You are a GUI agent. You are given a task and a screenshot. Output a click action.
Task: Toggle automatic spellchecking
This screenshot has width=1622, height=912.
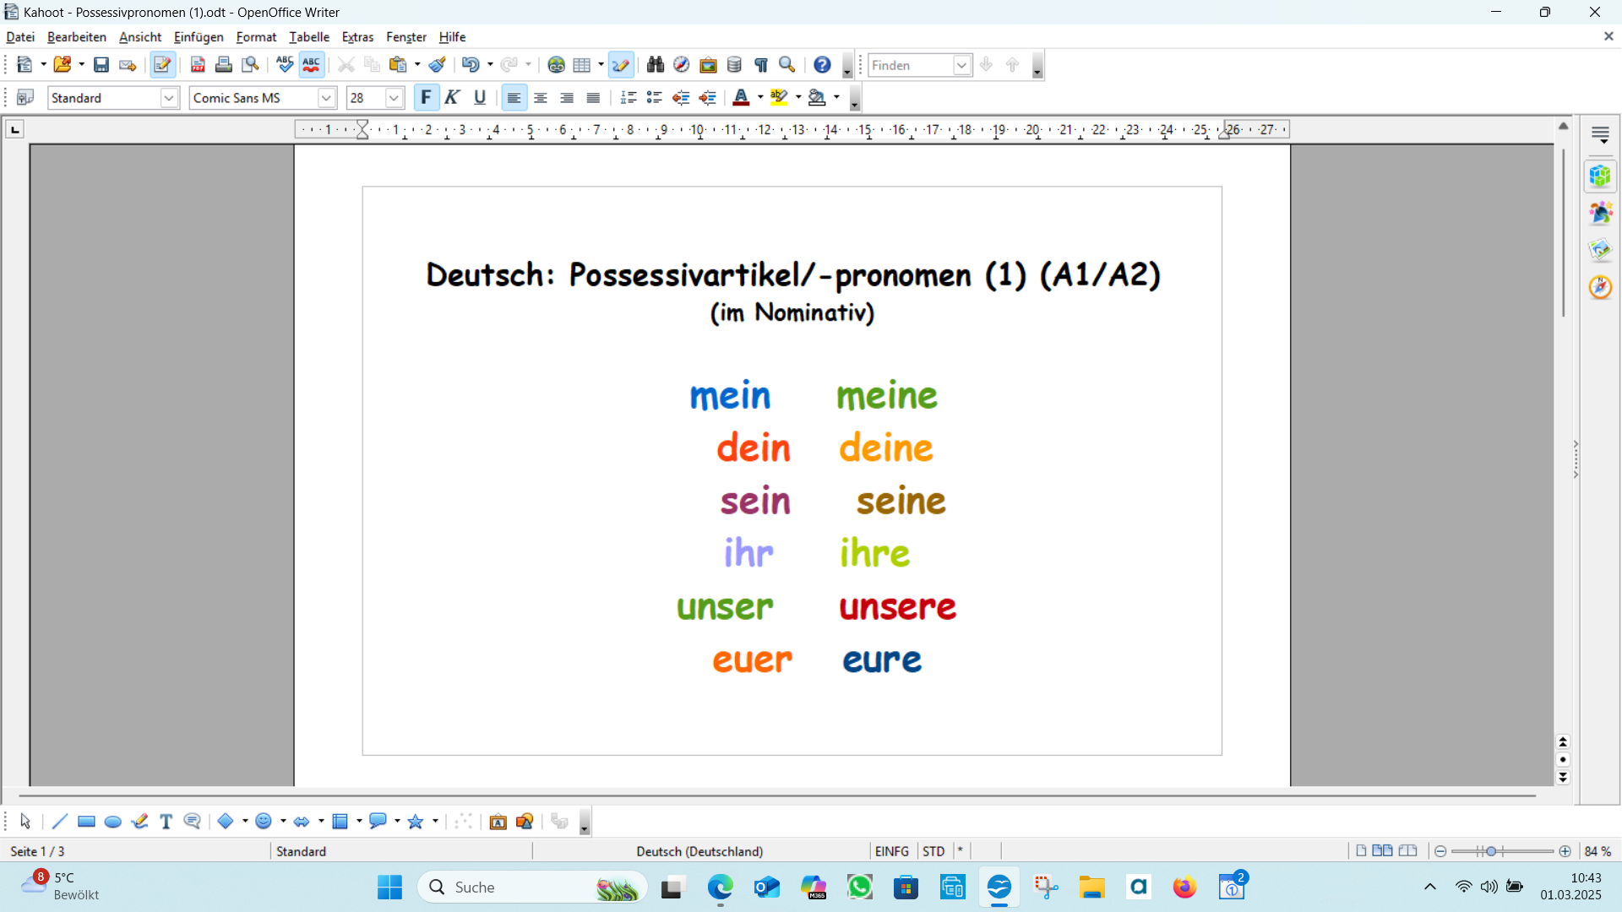tap(311, 64)
